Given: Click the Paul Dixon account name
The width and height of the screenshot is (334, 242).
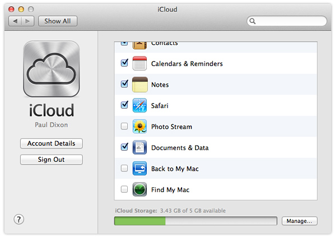Looking at the screenshot, I should tap(52, 125).
